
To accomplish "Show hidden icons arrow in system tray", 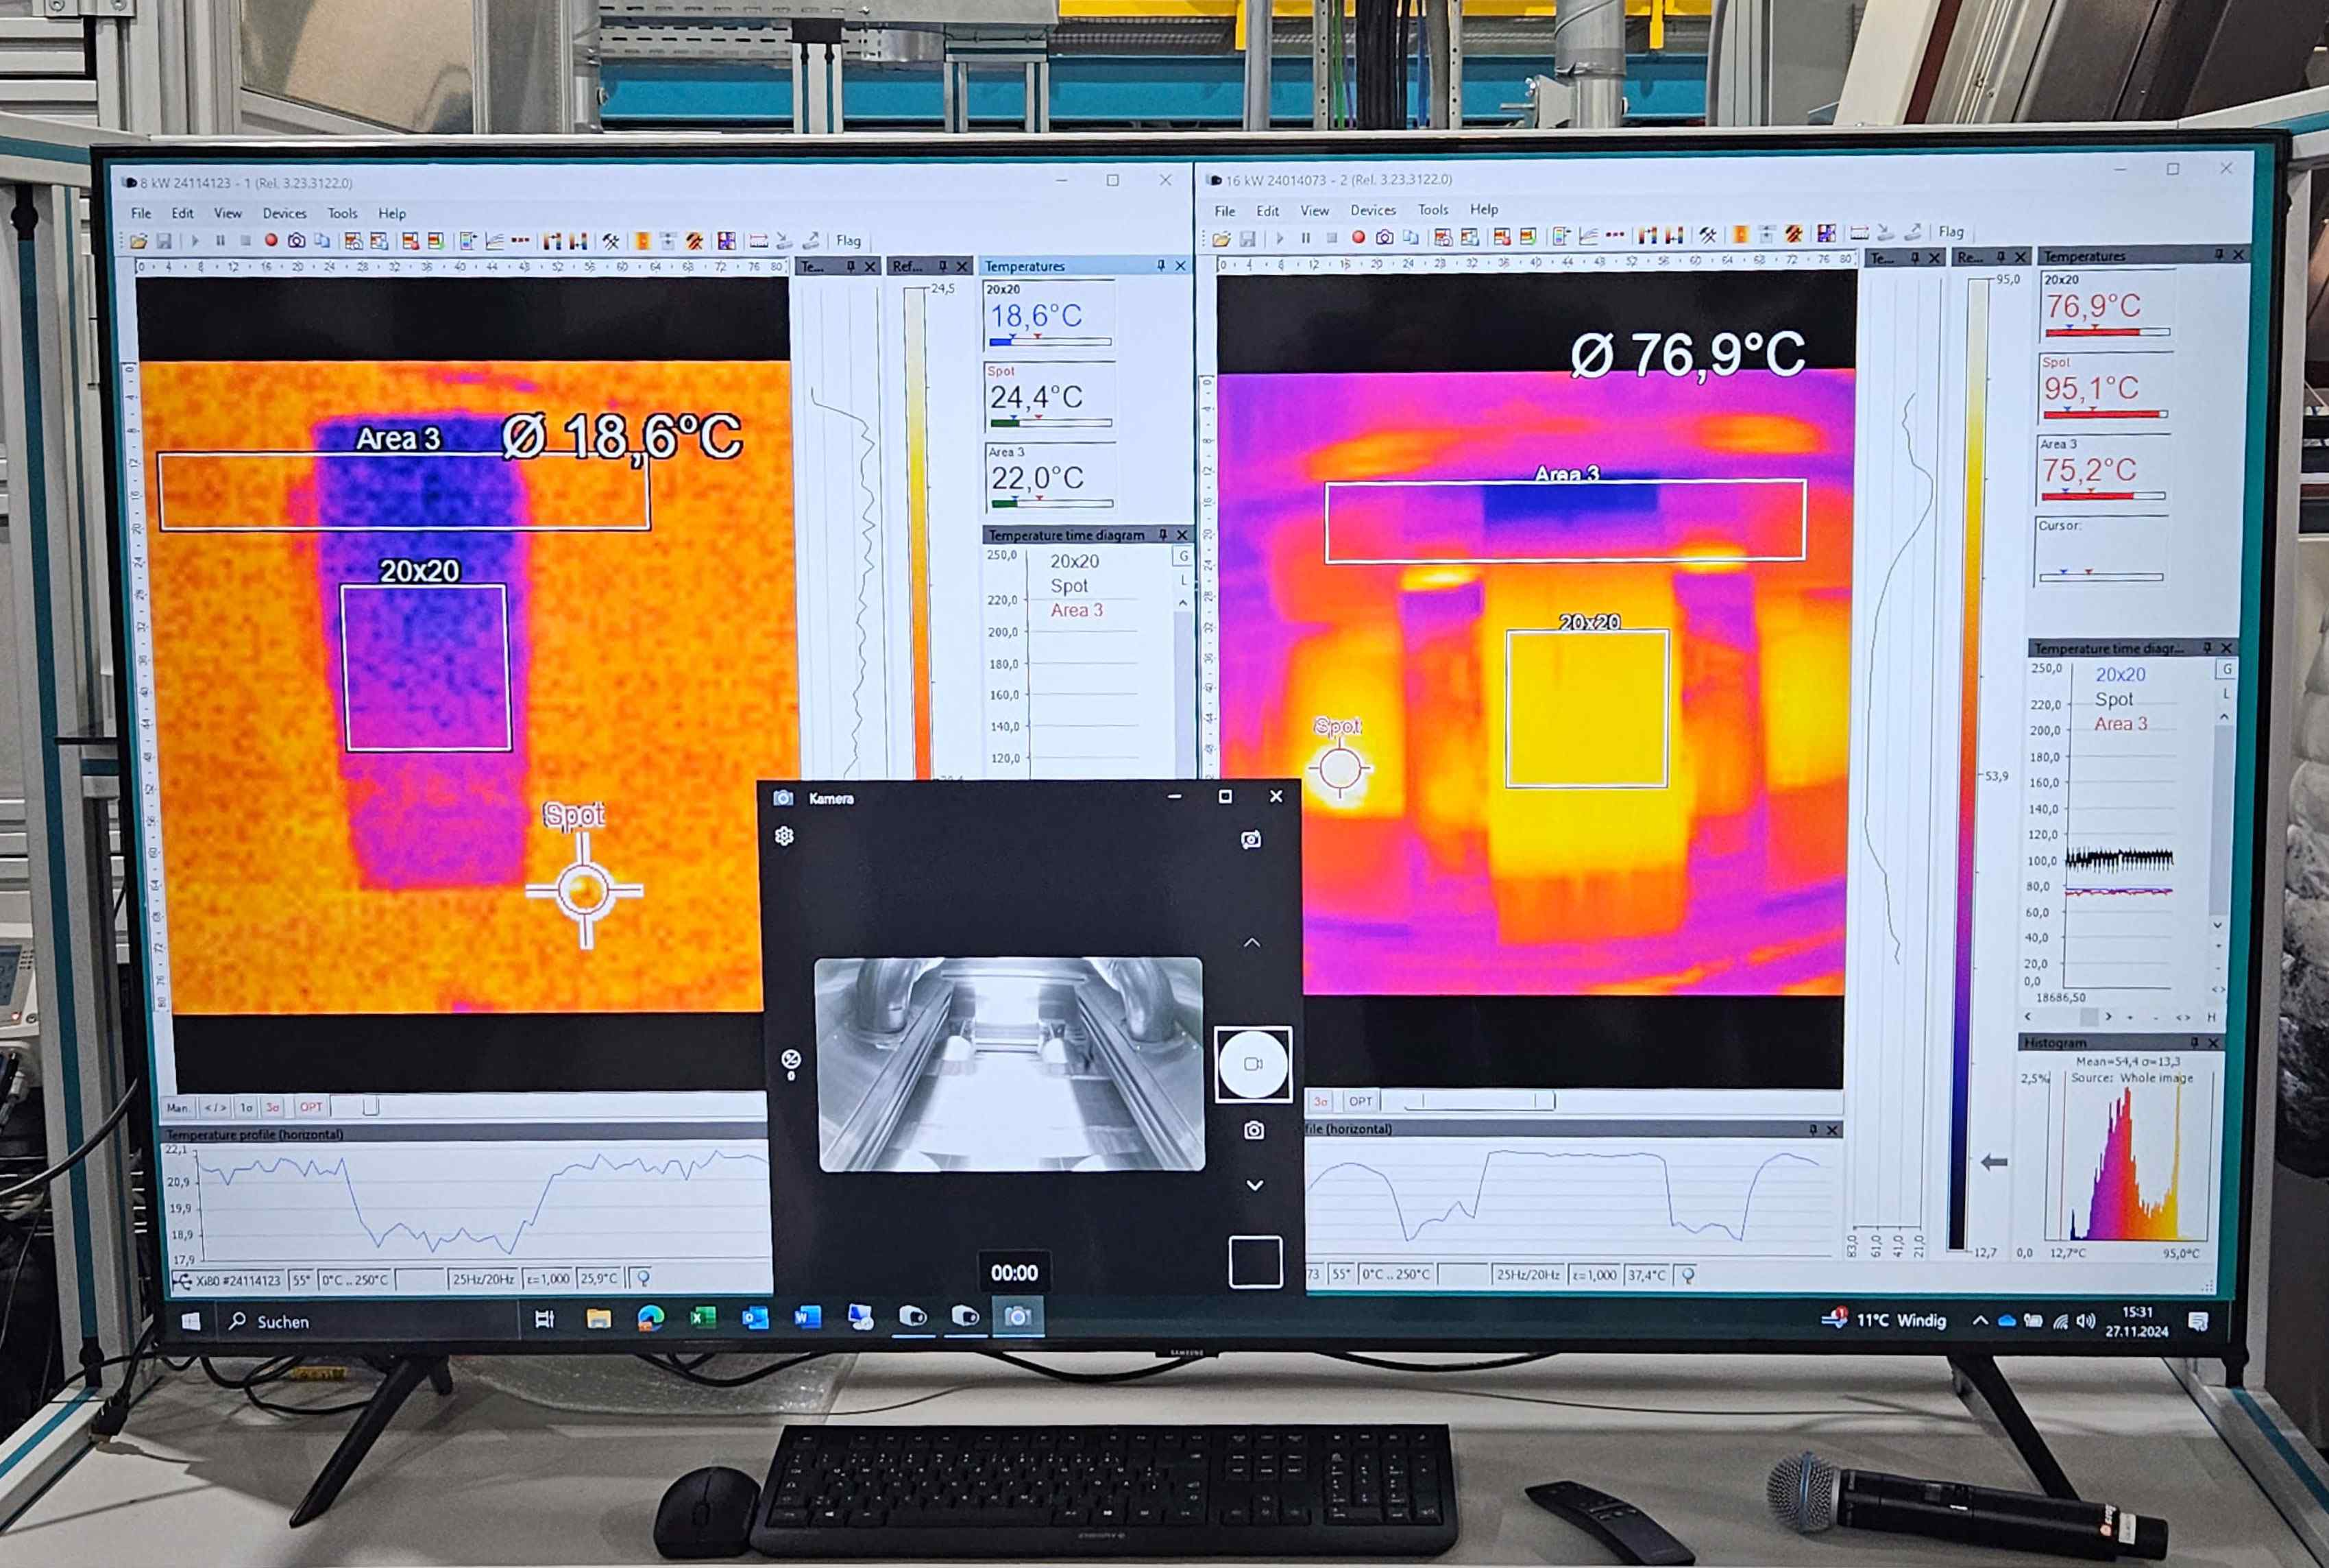I will [1979, 1321].
